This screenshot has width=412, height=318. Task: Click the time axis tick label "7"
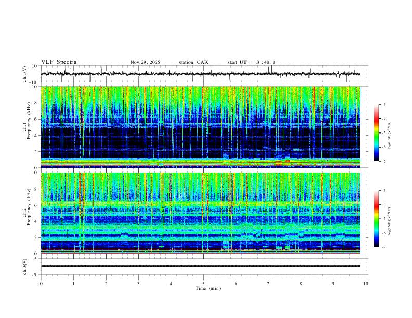268,284
